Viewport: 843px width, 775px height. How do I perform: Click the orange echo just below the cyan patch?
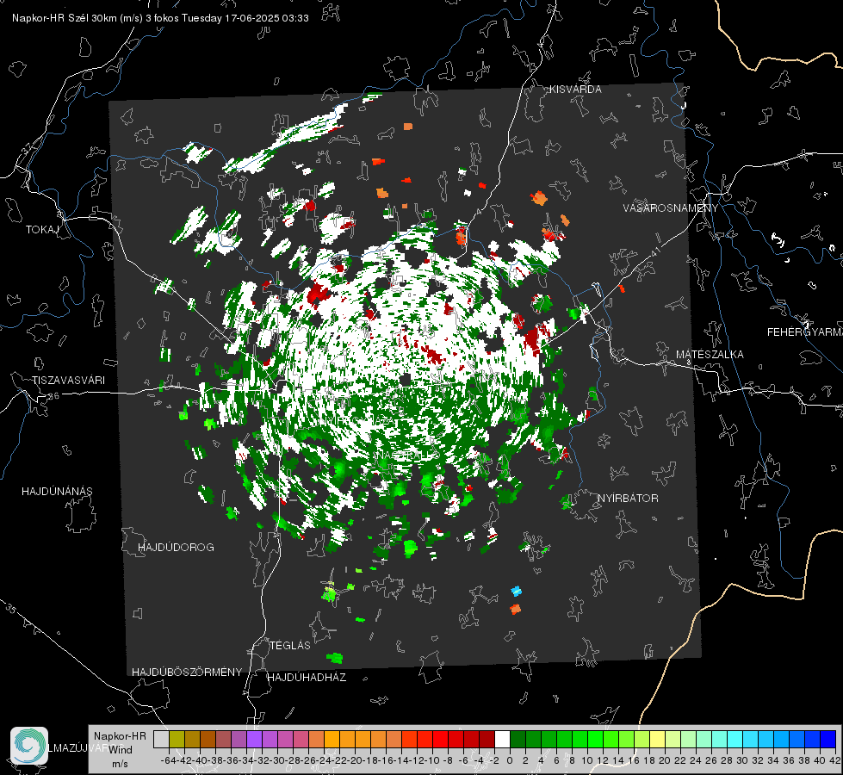(515, 610)
